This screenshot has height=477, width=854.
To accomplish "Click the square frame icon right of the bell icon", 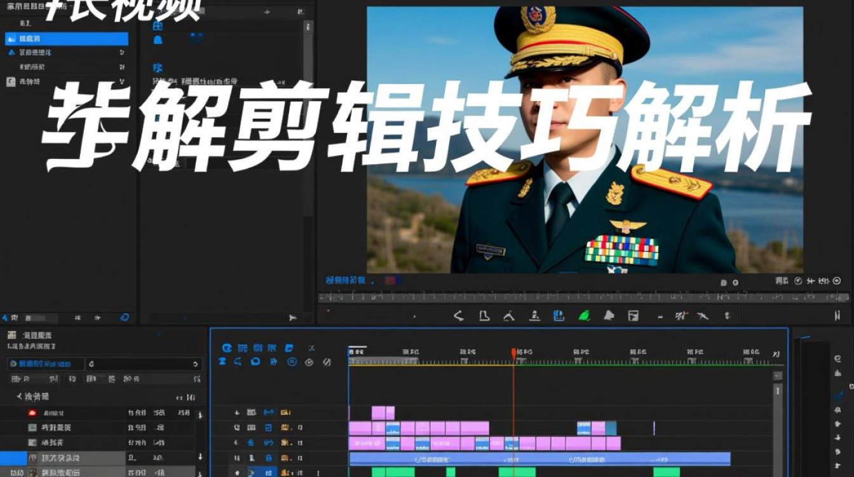I will click(x=633, y=315).
